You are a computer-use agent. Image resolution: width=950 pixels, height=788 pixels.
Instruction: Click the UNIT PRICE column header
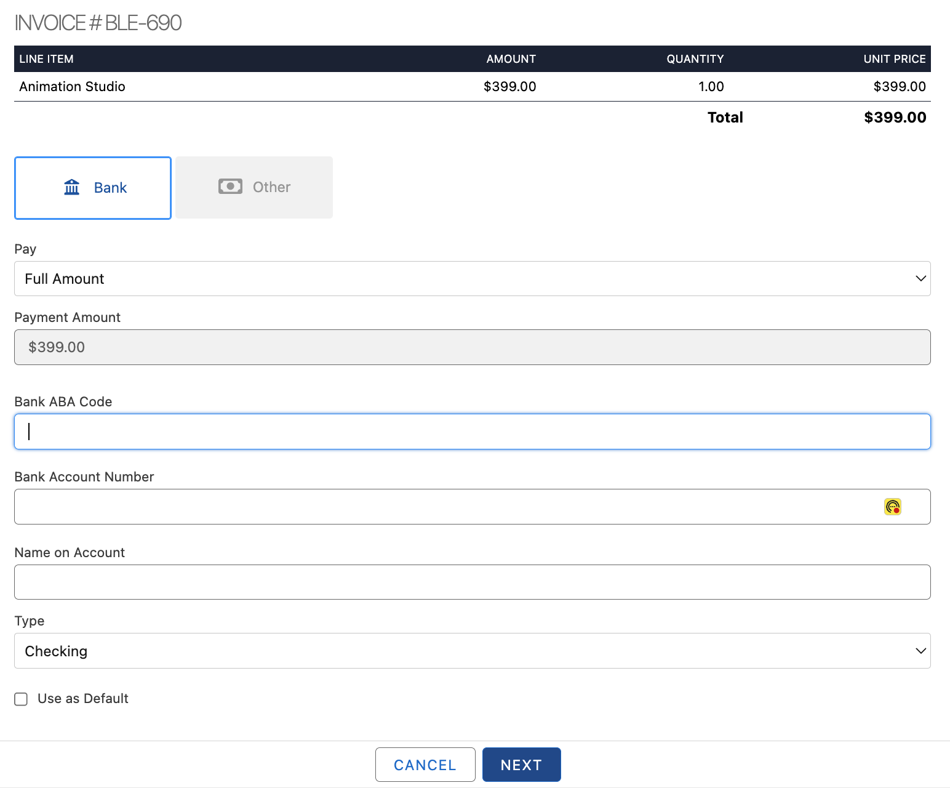894,59
